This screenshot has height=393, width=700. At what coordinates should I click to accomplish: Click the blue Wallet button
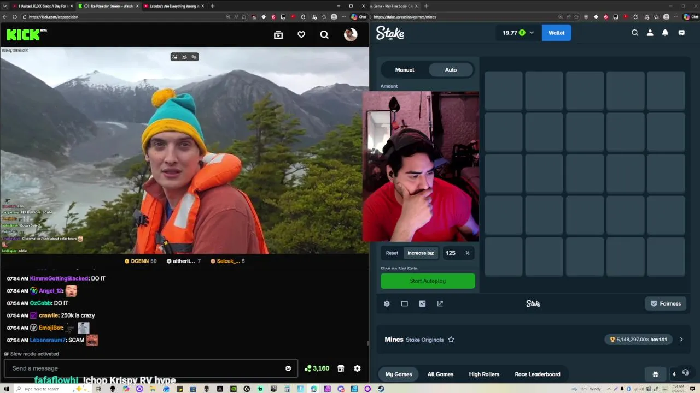click(x=556, y=33)
